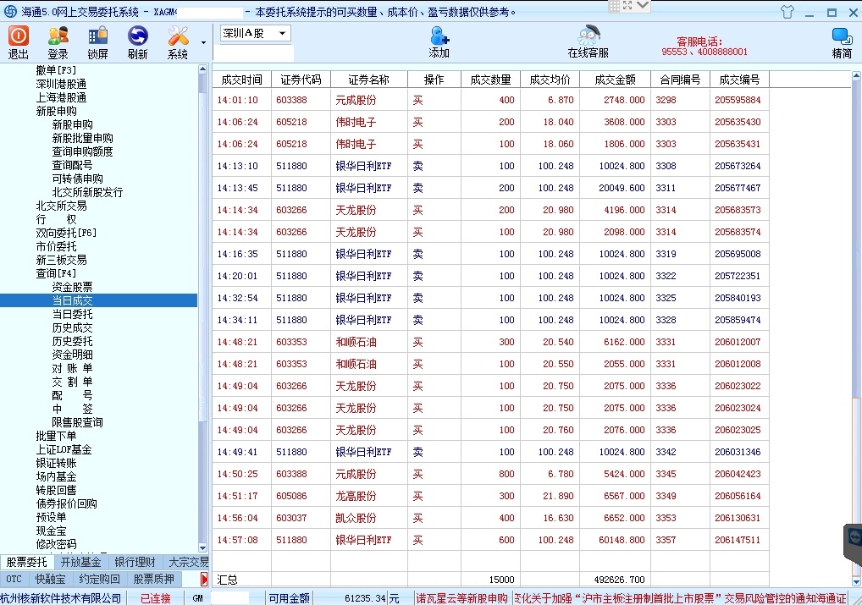Sort by 成交时间 column header

click(x=241, y=80)
